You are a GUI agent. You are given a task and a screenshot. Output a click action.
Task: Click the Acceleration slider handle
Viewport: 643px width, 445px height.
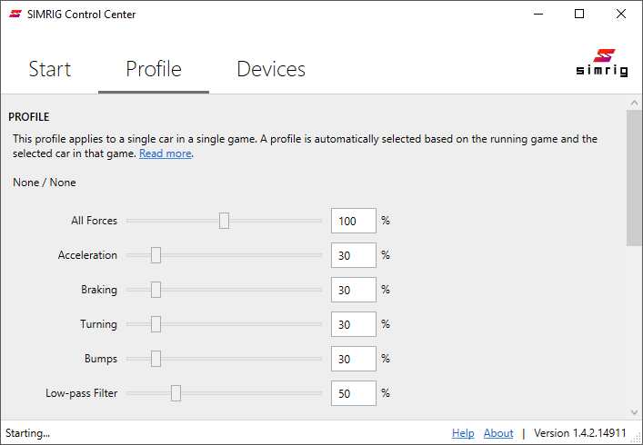pyautogui.click(x=156, y=255)
